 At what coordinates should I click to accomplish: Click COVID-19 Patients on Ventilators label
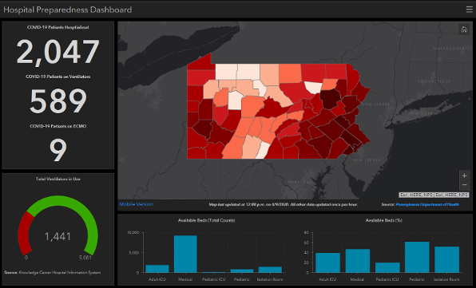point(58,77)
